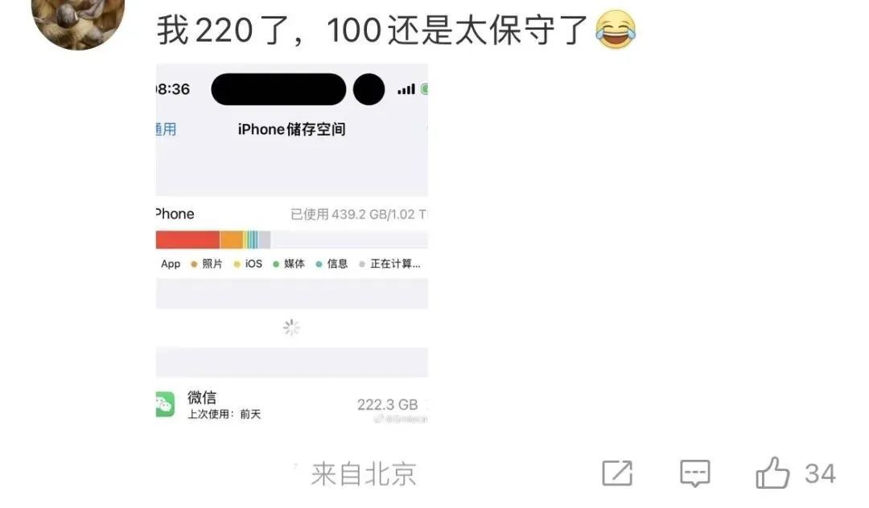This screenshot has height=508, width=869.
Task: Click the orange photos segment of storage bar
Action: [x=232, y=240]
